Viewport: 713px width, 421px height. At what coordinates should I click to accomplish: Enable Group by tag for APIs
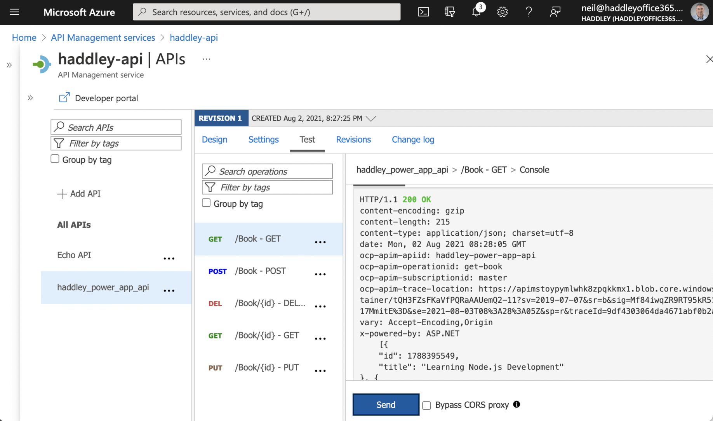[x=55, y=159]
